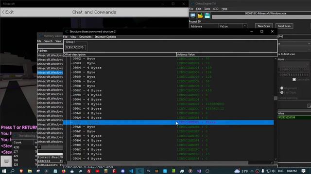Open FileZilla from taskbar

coord(89,171)
